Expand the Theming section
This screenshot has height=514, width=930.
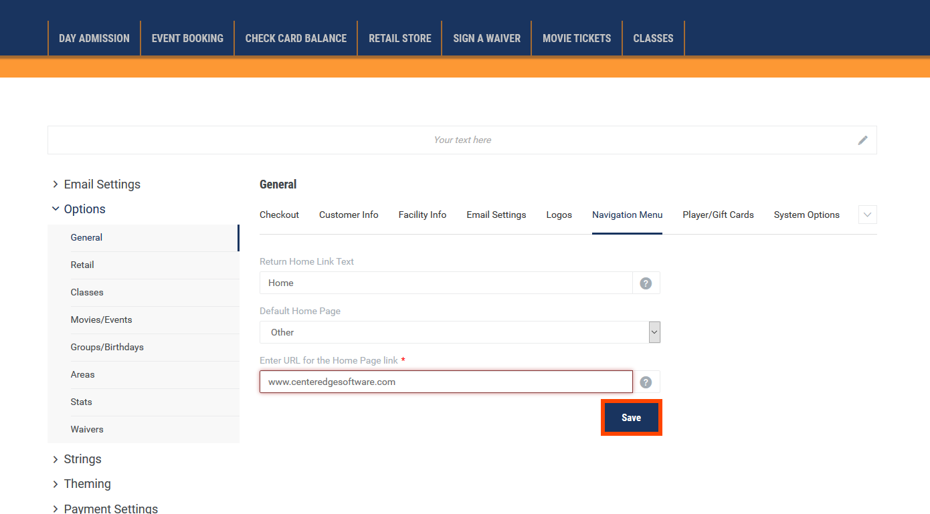click(82, 484)
